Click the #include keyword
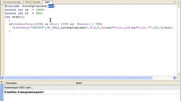The width and height of the screenshot is (181, 101). [x=12, y=6]
